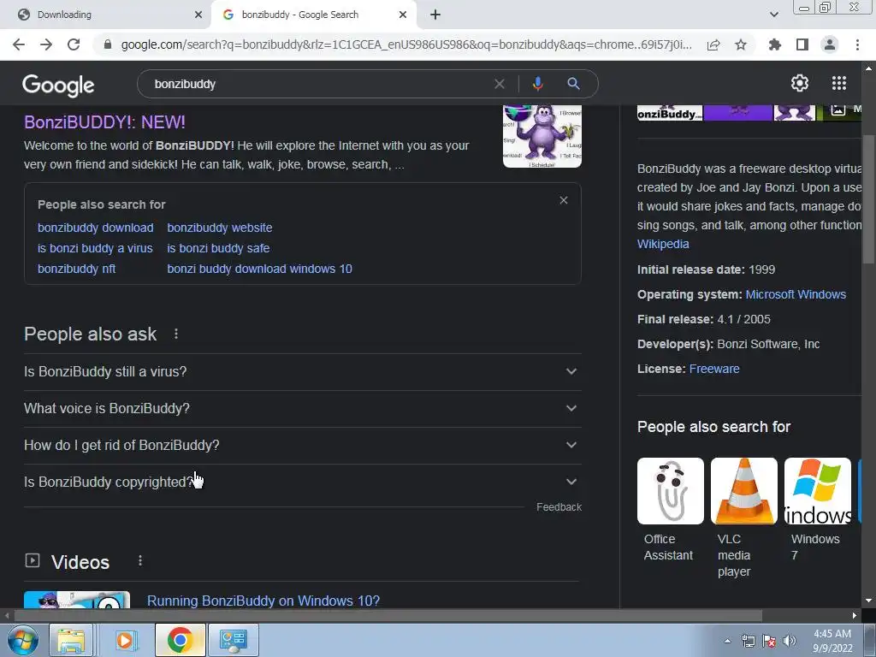Expand 'Is BonziBuddy copyrighted?' question
The height and width of the screenshot is (657, 876).
pyautogui.click(x=302, y=482)
